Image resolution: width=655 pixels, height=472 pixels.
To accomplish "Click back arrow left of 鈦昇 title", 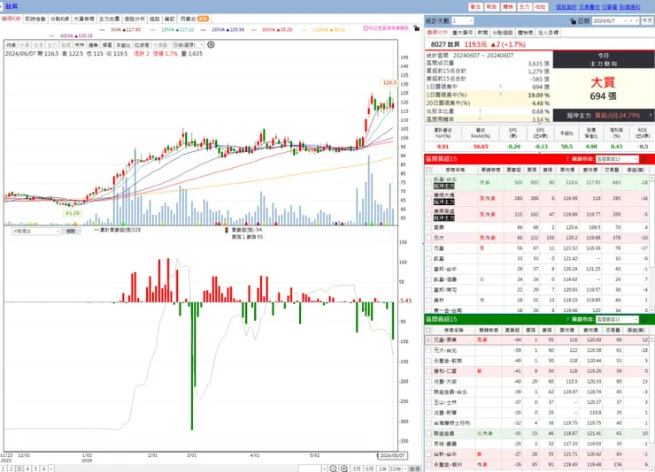I will point(2,6).
